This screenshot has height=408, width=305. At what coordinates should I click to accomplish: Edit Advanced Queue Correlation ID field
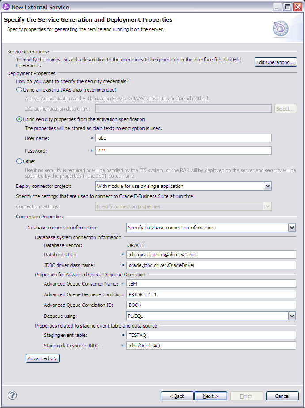211,305
